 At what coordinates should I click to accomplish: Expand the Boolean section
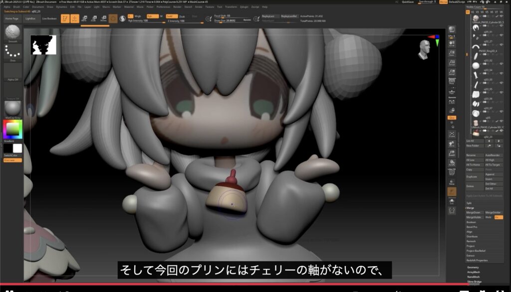pos(471,222)
